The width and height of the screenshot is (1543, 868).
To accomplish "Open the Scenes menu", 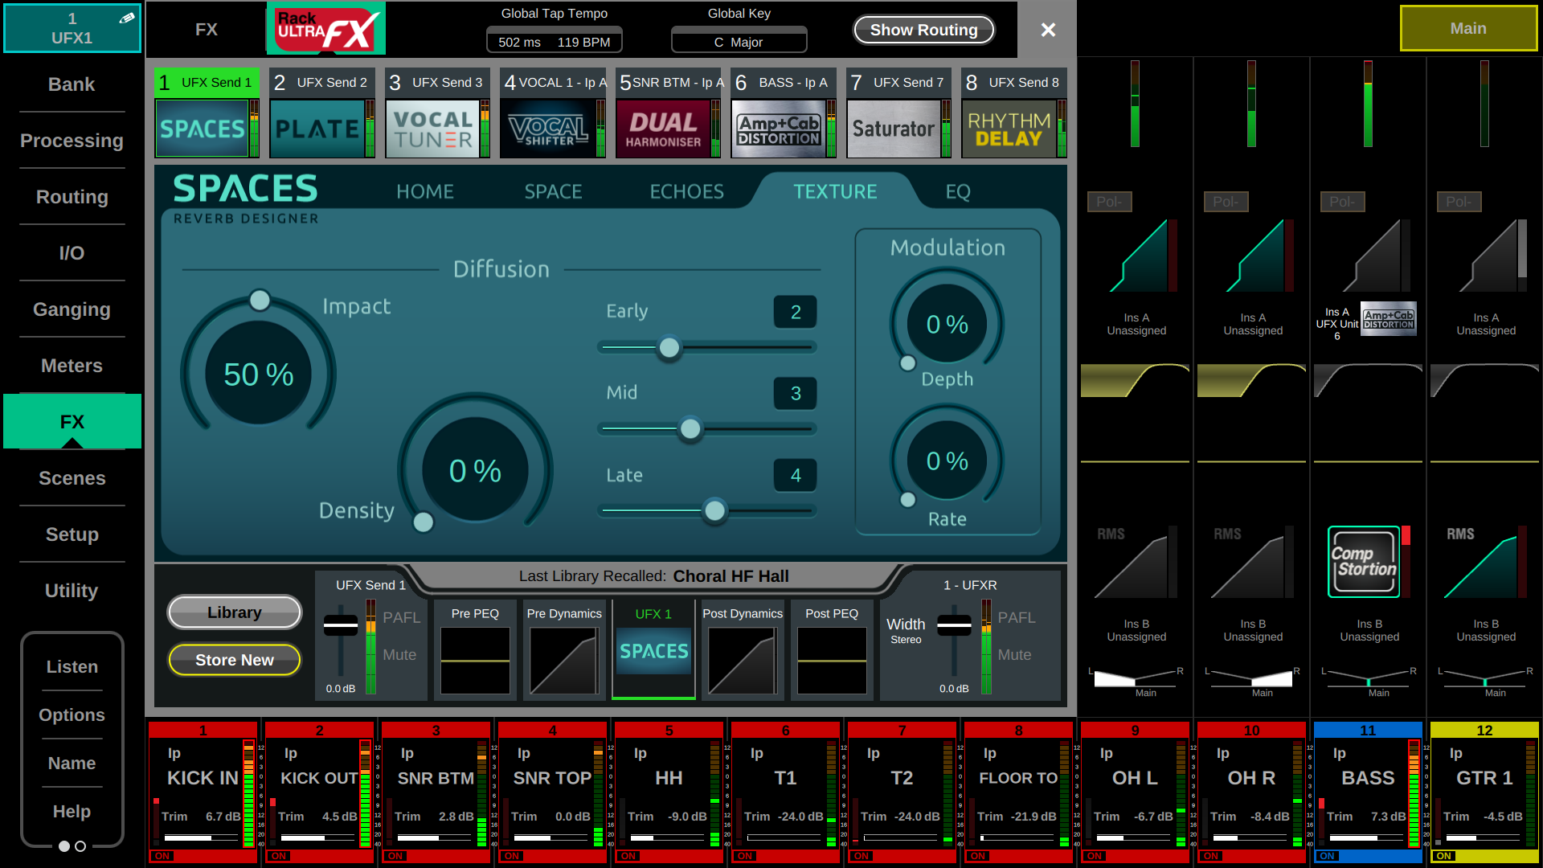I will pyautogui.click(x=72, y=478).
